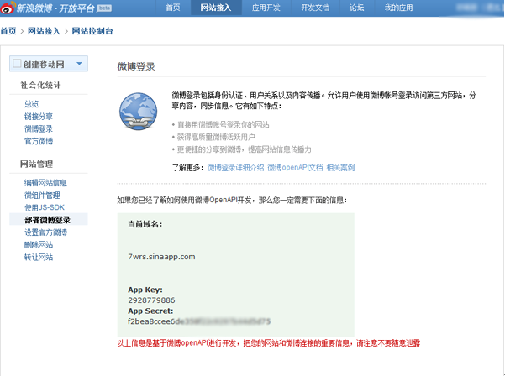This screenshot has height=376, width=505.
Task: Click the bullet about 提高网站信息传播力
Action: click(x=245, y=149)
